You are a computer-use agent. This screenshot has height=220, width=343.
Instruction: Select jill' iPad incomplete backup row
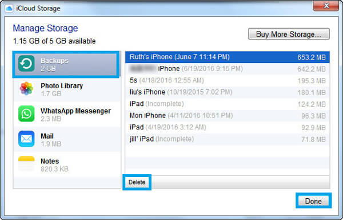[228, 139]
